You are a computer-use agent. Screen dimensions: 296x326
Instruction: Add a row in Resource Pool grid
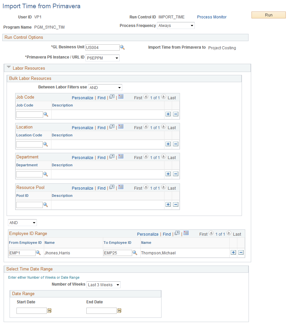168,204
